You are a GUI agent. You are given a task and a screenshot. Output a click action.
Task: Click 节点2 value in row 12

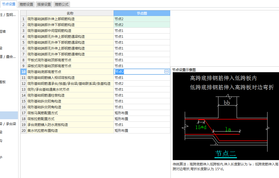142,83
